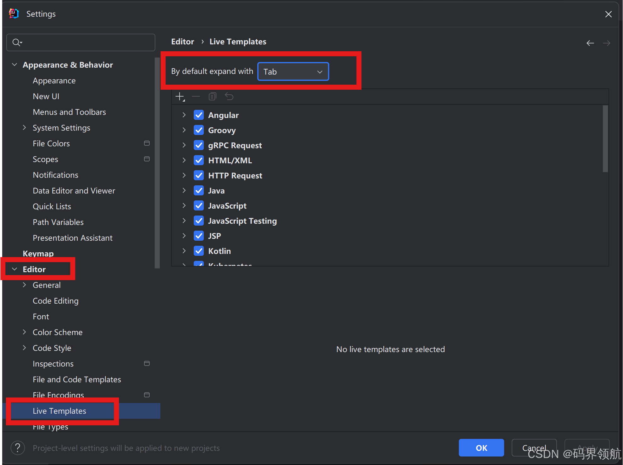
Task: Toggle the gRPC Request checkbox
Action: pyautogui.click(x=199, y=145)
